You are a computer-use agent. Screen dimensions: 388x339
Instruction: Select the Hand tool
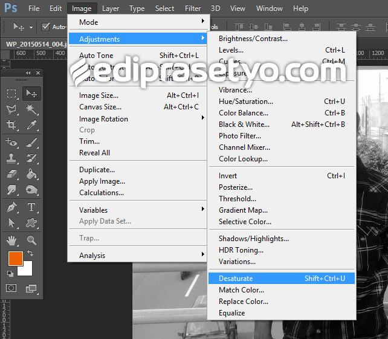point(11,241)
